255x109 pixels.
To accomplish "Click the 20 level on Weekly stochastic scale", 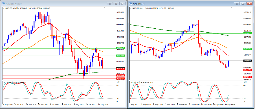I will [x=118, y=99].
